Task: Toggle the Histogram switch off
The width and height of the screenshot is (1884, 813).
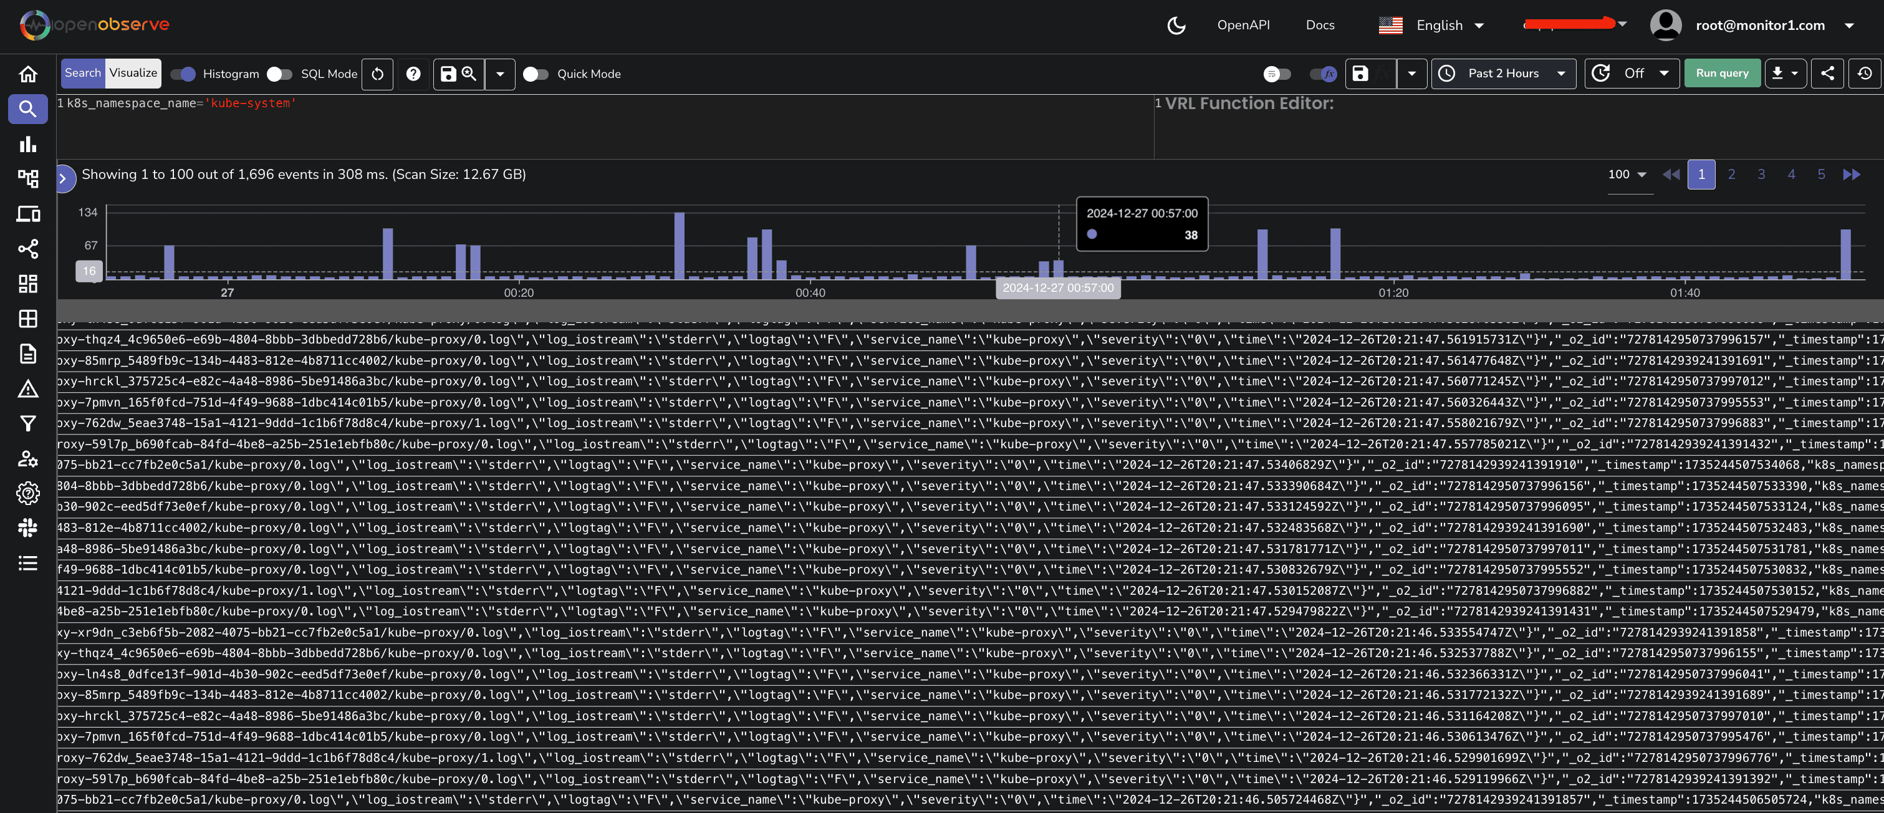Action: [x=183, y=74]
